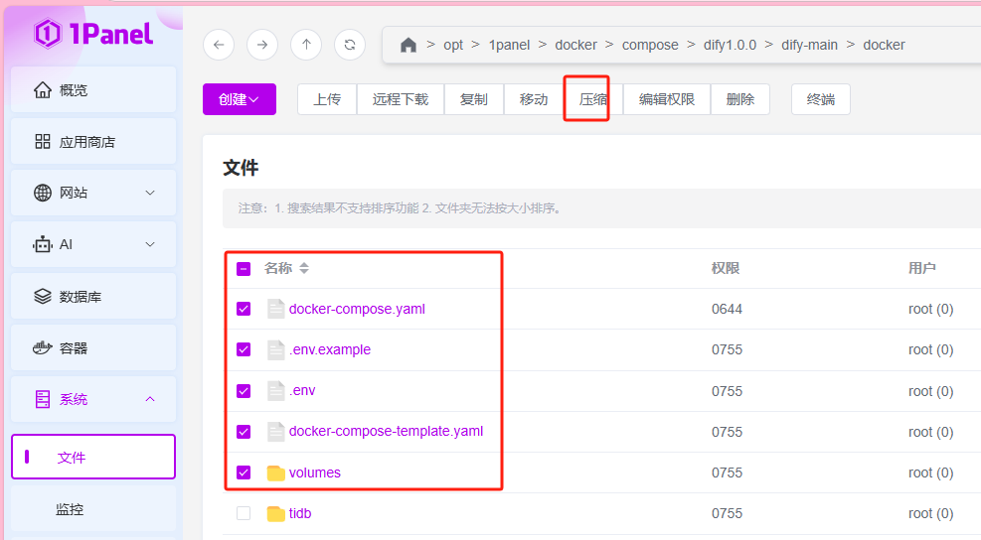Click the docker-compose-template.yaml file icon
981x540 pixels.
click(276, 431)
